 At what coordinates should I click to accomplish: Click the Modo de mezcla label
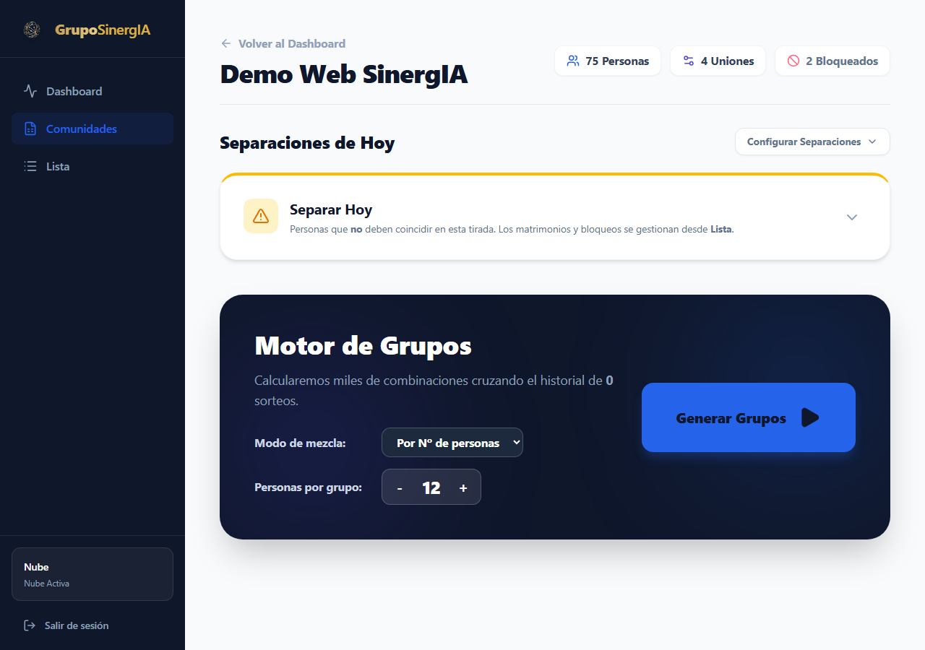tap(301, 443)
